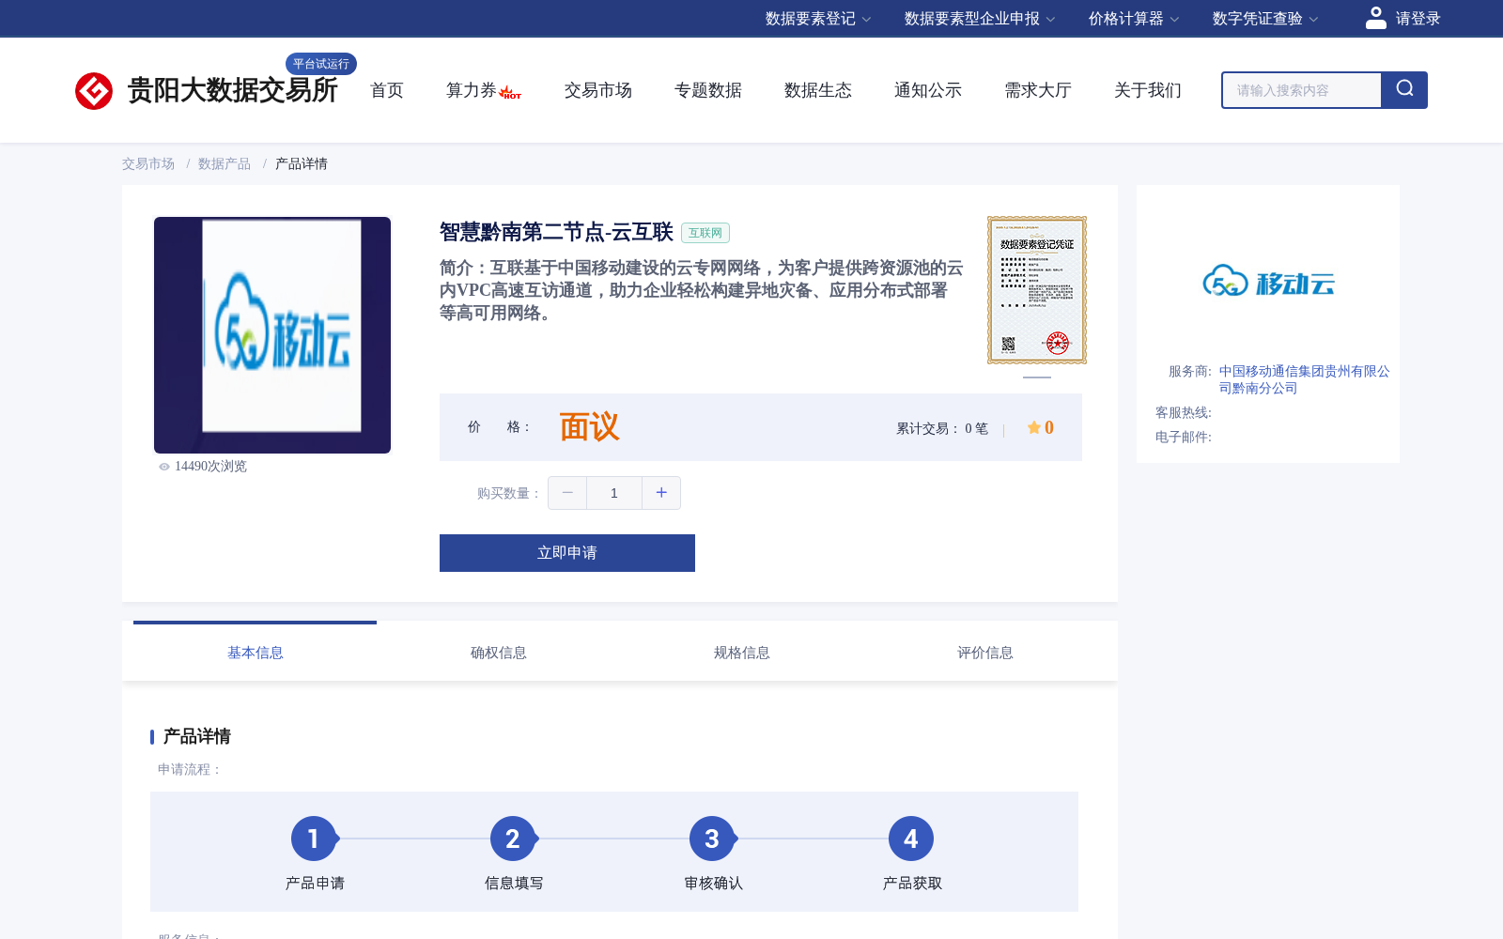Image resolution: width=1503 pixels, height=939 pixels.
Task: Expand the 数据要素登记 dropdown
Action: click(x=818, y=19)
